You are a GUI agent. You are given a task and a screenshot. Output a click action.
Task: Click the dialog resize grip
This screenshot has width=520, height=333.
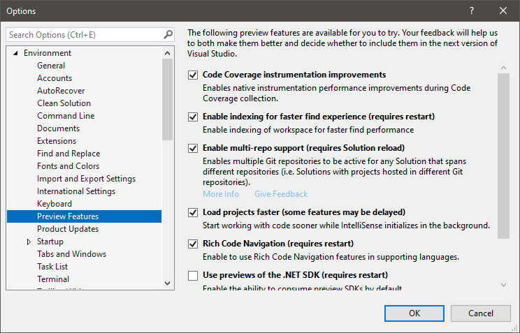(514, 328)
